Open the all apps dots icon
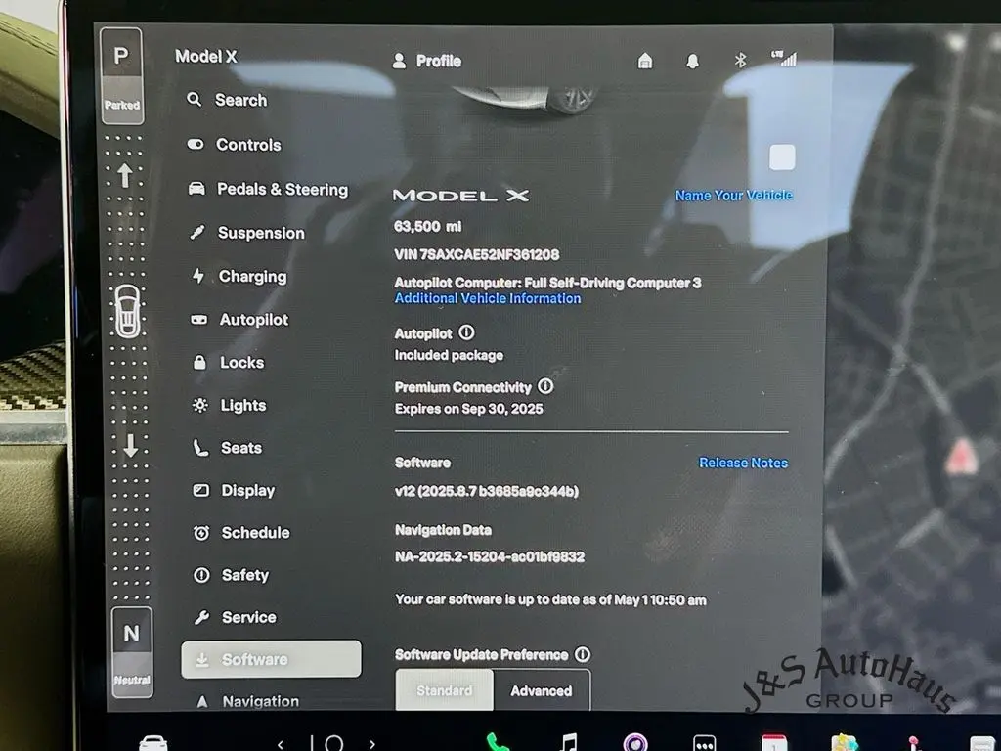1001x751 pixels. [704, 743]
